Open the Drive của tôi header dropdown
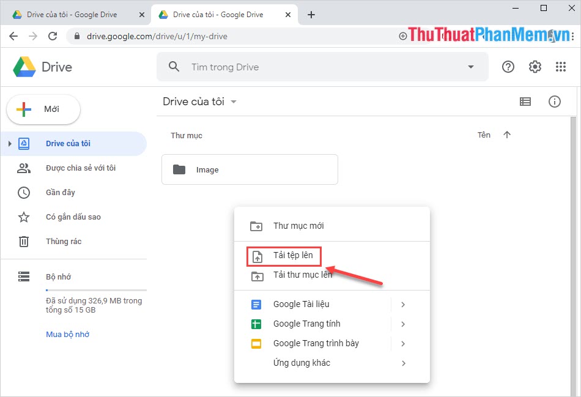The width and height of the screenshot is (581, 397). (234, 102)
